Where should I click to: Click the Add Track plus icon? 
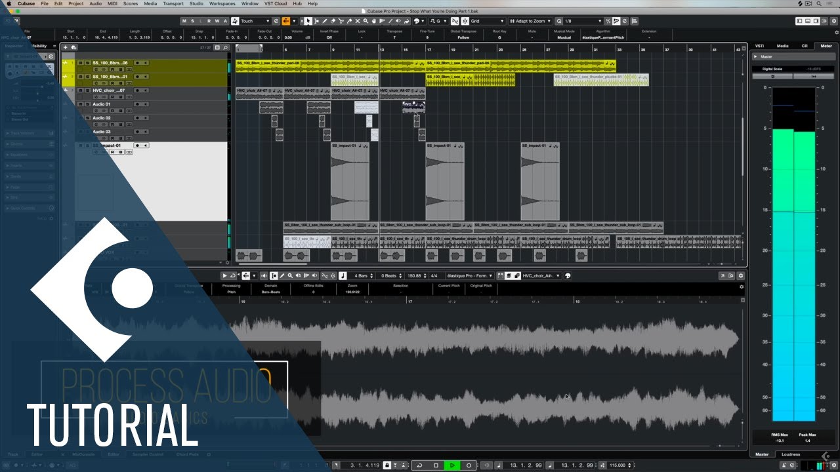[66, 47]
